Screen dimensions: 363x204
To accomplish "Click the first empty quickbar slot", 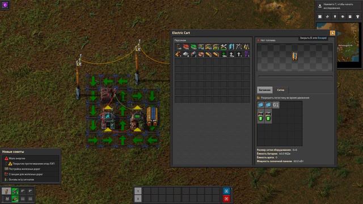I will point(147,191).
